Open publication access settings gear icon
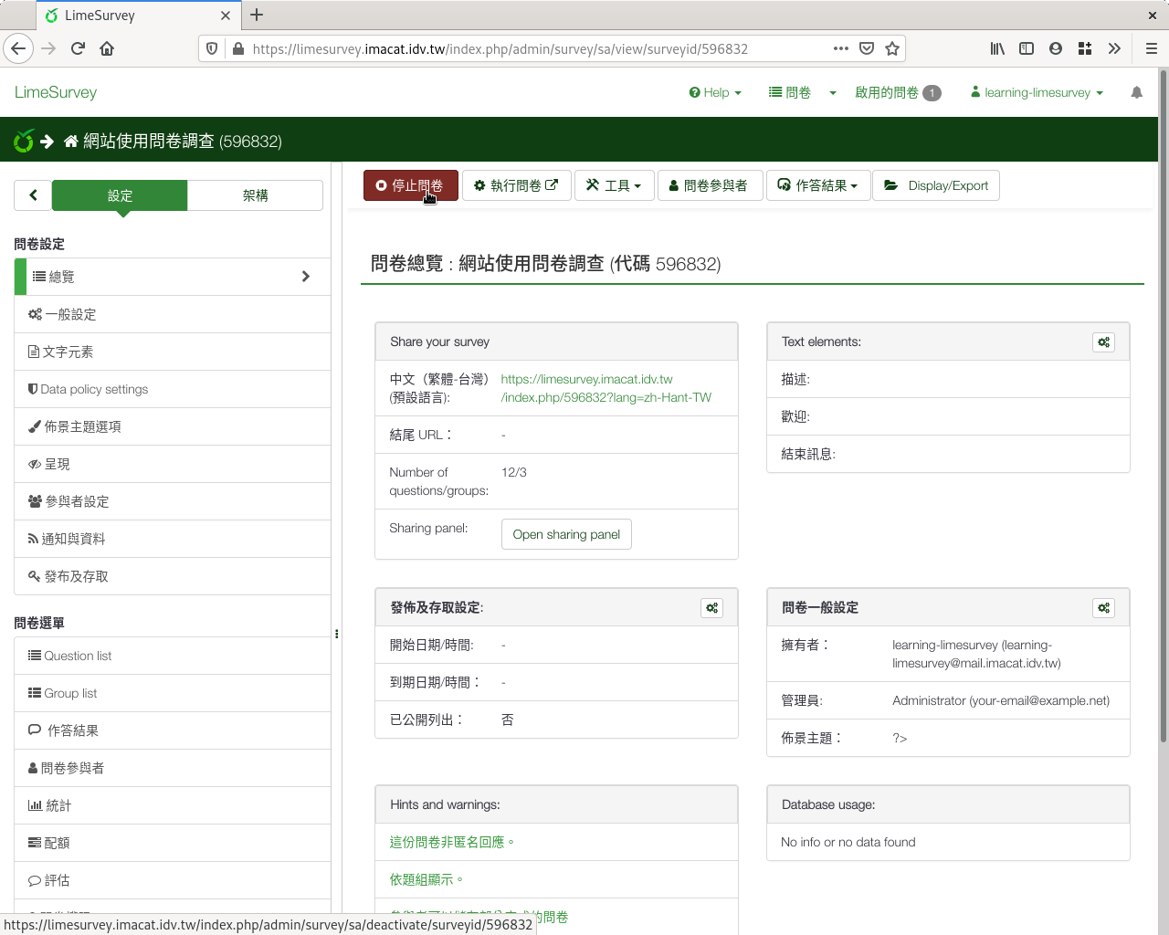Screen dimensions: 1169x935 pos(711,608)
